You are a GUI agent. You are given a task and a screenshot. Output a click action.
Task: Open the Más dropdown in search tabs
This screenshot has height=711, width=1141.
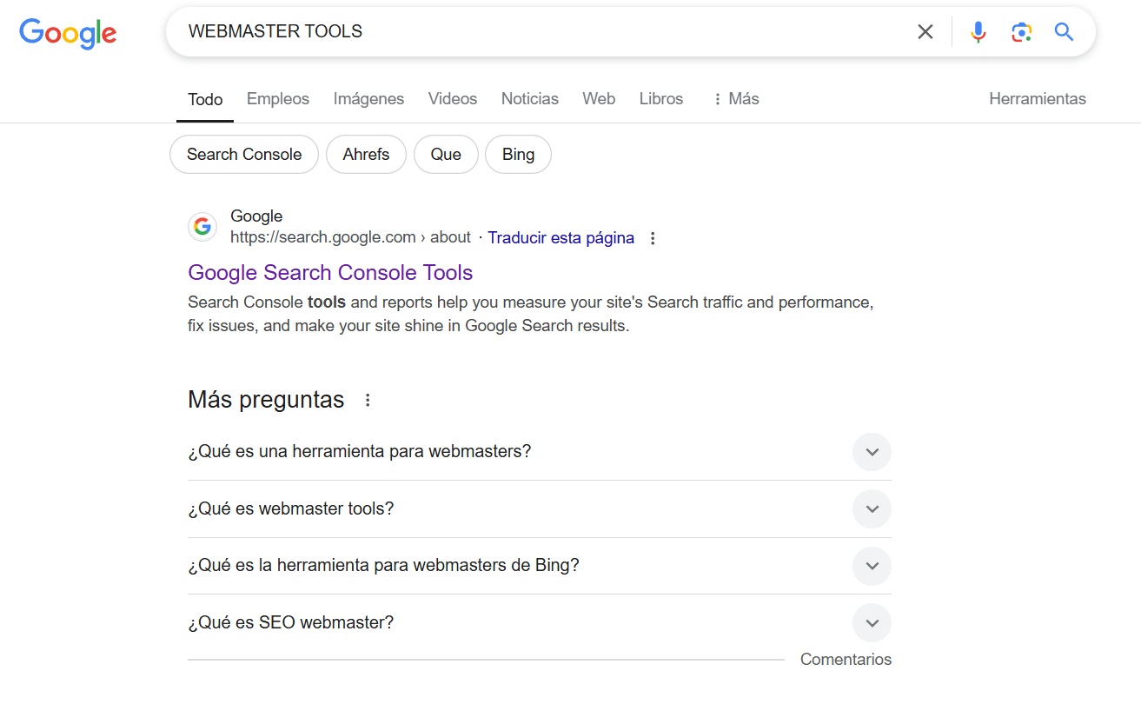click(735, 99)
